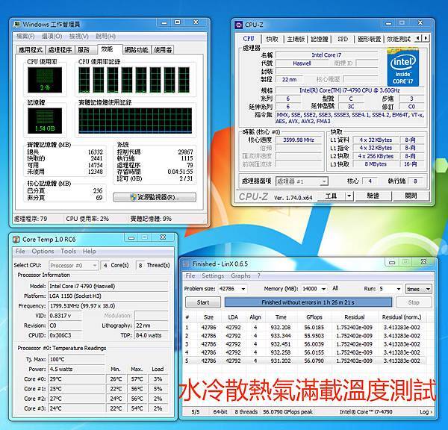The height and width of the screenshot is (430, 448).
Task: Click the All memory button in LinX
Action: click(335, 289)
